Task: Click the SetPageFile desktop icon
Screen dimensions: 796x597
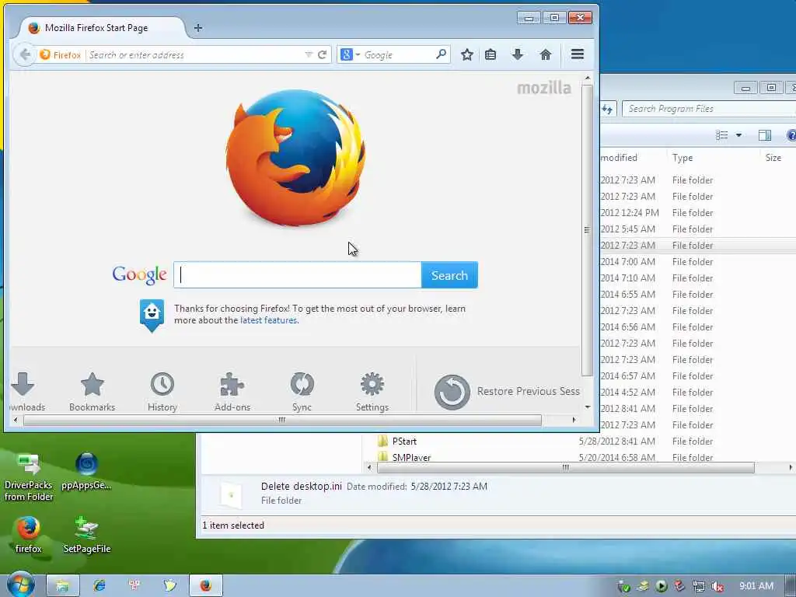Action: click(87, 535)
